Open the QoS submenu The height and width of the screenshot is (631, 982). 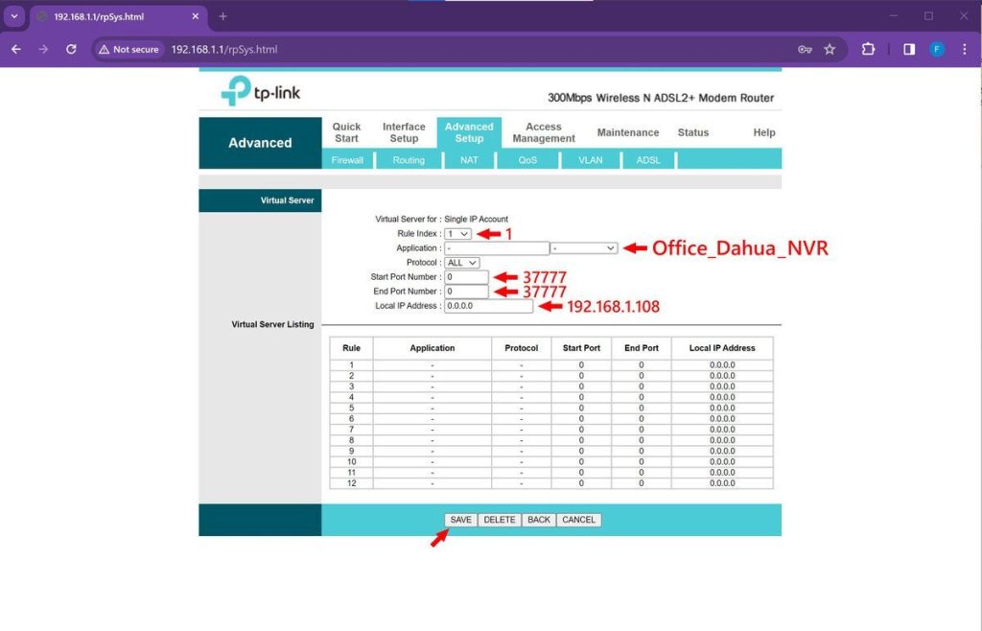527,160
